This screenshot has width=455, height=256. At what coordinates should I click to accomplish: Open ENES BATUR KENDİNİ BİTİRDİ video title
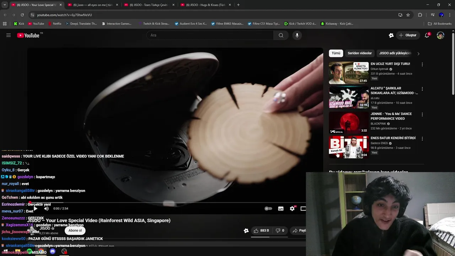[393, 138]
